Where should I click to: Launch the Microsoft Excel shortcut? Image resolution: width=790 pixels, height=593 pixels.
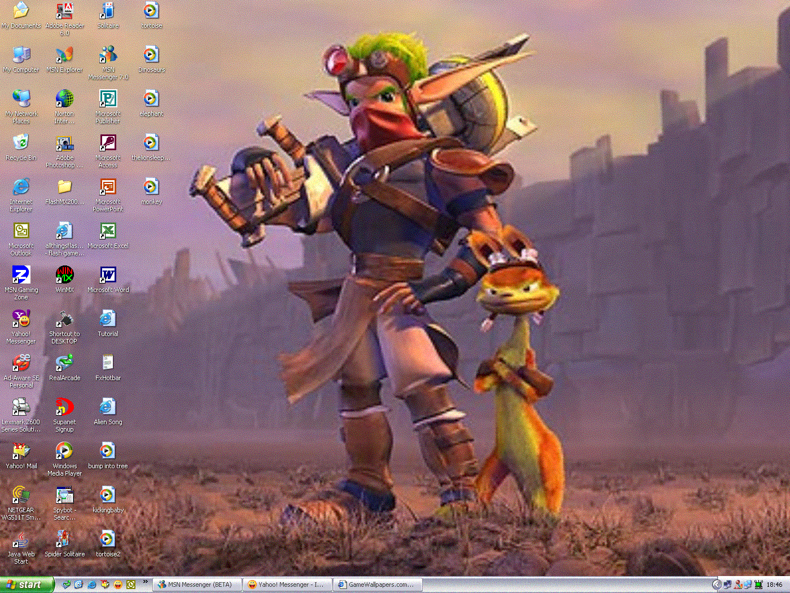[x=108, y=236]
